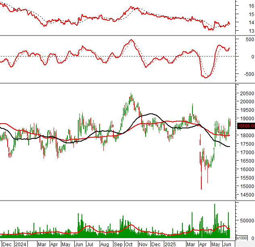Click the Mar label following 2024

[x=42, y=245]
